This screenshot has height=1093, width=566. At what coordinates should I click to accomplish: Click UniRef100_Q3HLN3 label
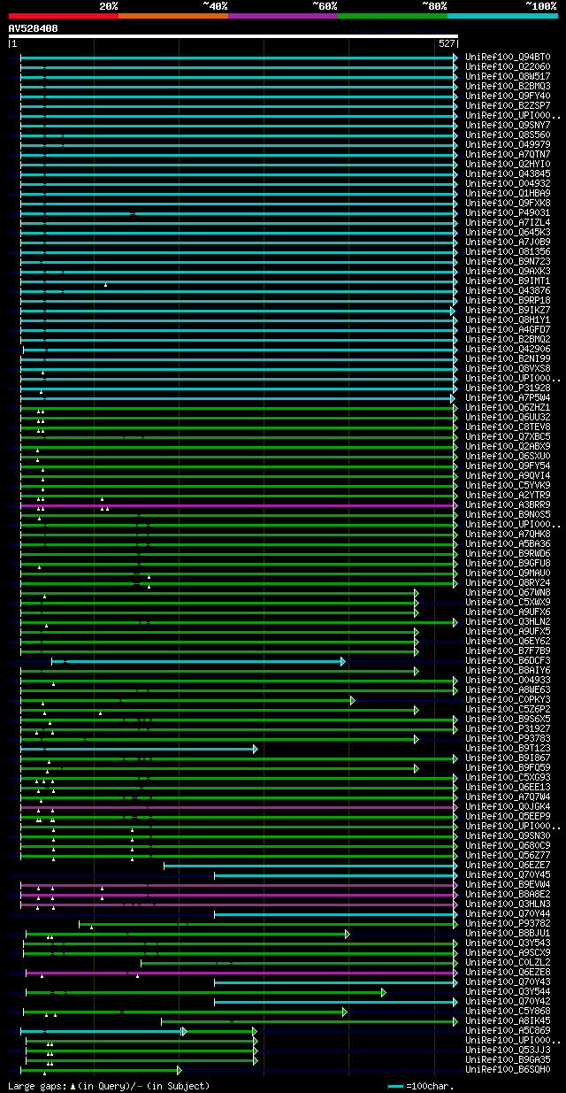pos(509,904)
